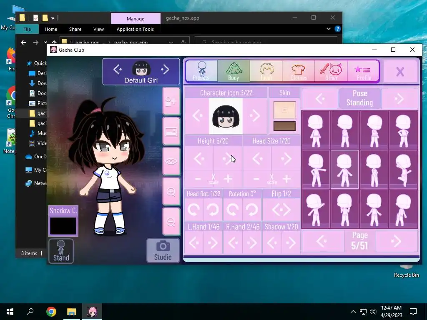Image resolution: width=427 pixels, height=320 pixels.
Task: Select previous character icon arrow
Action: [x=197, y=116]
